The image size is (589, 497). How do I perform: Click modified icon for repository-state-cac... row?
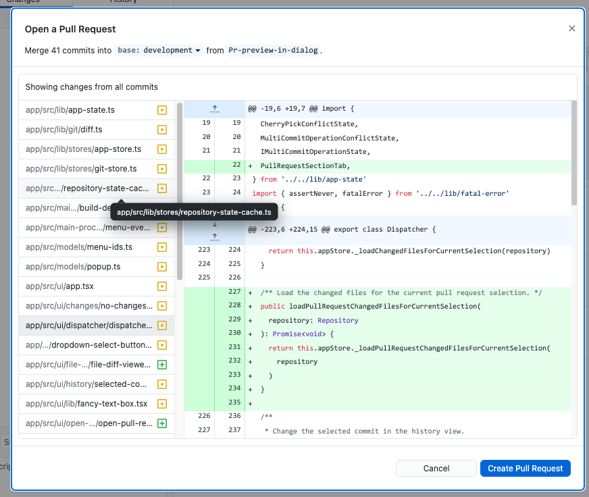pyautogui.click(x=162, y=188)
